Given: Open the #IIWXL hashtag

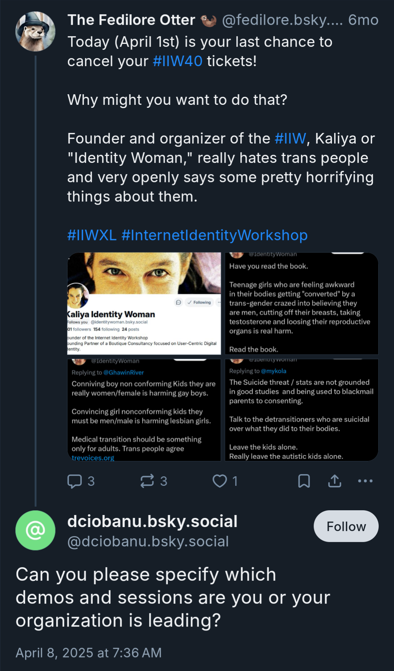Looking at the screenshot, I should click(92, 235).
